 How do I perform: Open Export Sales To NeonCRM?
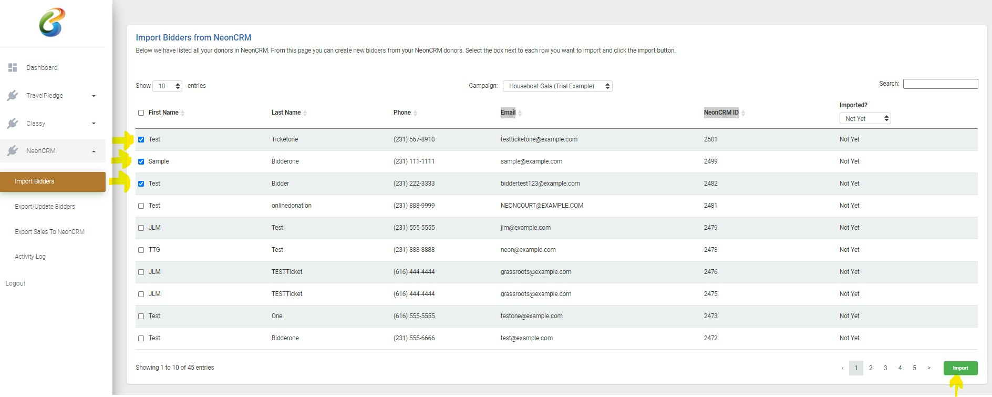coord(49,232)
